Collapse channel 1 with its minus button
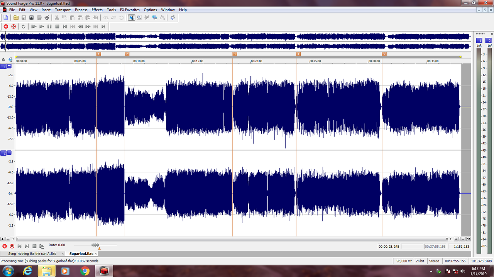Screen dimensions: 494x277 click(9, 66)
